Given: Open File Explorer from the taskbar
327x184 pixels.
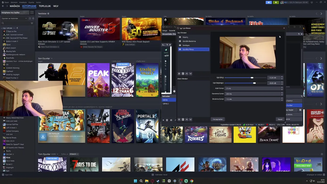Looking at the screenshot, I should [x=147, y=181].
